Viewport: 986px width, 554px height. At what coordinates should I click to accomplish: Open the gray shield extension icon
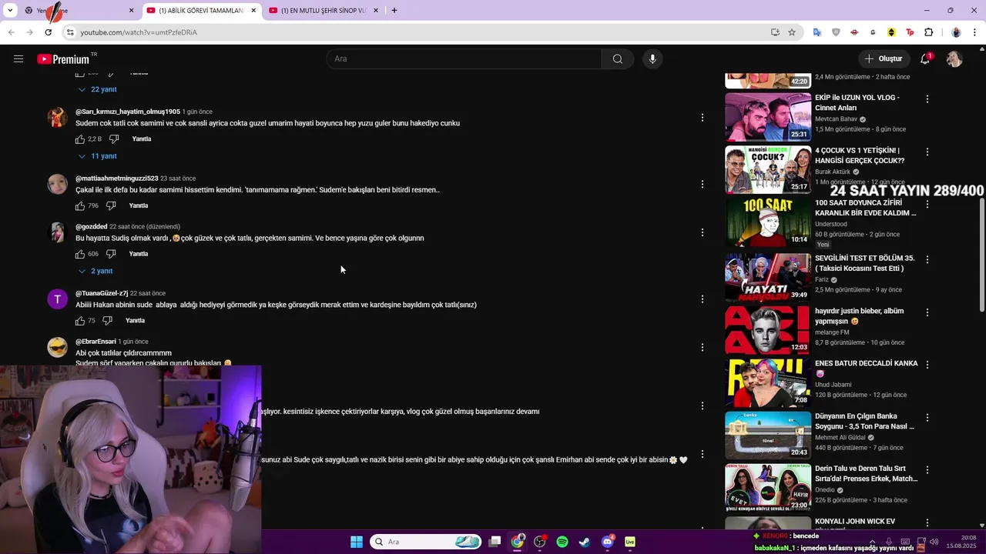[x=836, y=32]
